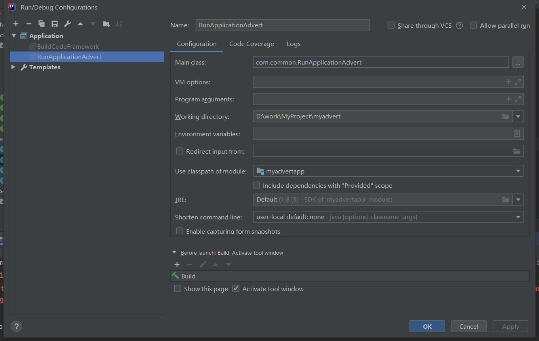Check the Show this page checkbox
Image resolution: width=539 pixels, height=341 pixels.
177,289
